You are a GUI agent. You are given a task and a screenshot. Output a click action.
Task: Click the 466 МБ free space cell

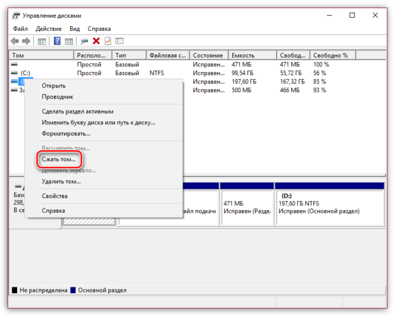pos(290,90)
